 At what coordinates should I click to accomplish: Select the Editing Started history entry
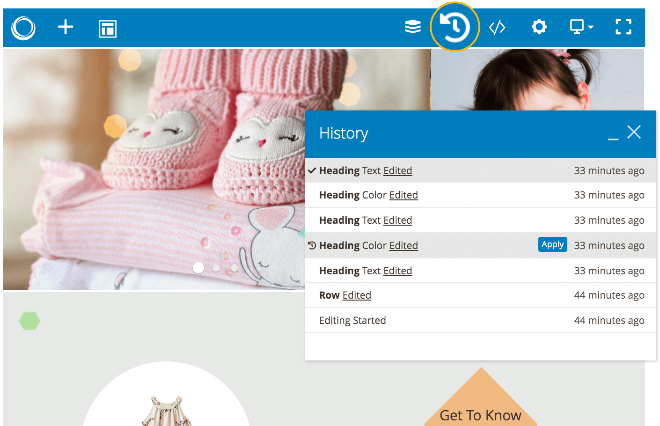point(481,321)
